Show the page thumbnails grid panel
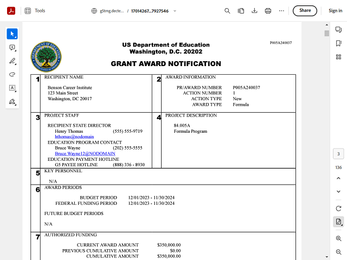The image size is (347, 260). (x=338, y=57)
